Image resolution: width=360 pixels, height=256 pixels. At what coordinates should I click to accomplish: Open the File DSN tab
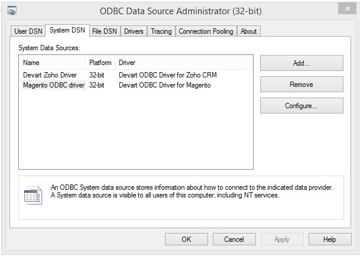tap(104, 31)
